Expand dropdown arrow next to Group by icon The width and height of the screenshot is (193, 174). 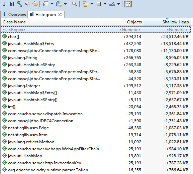tap(92, 4)
